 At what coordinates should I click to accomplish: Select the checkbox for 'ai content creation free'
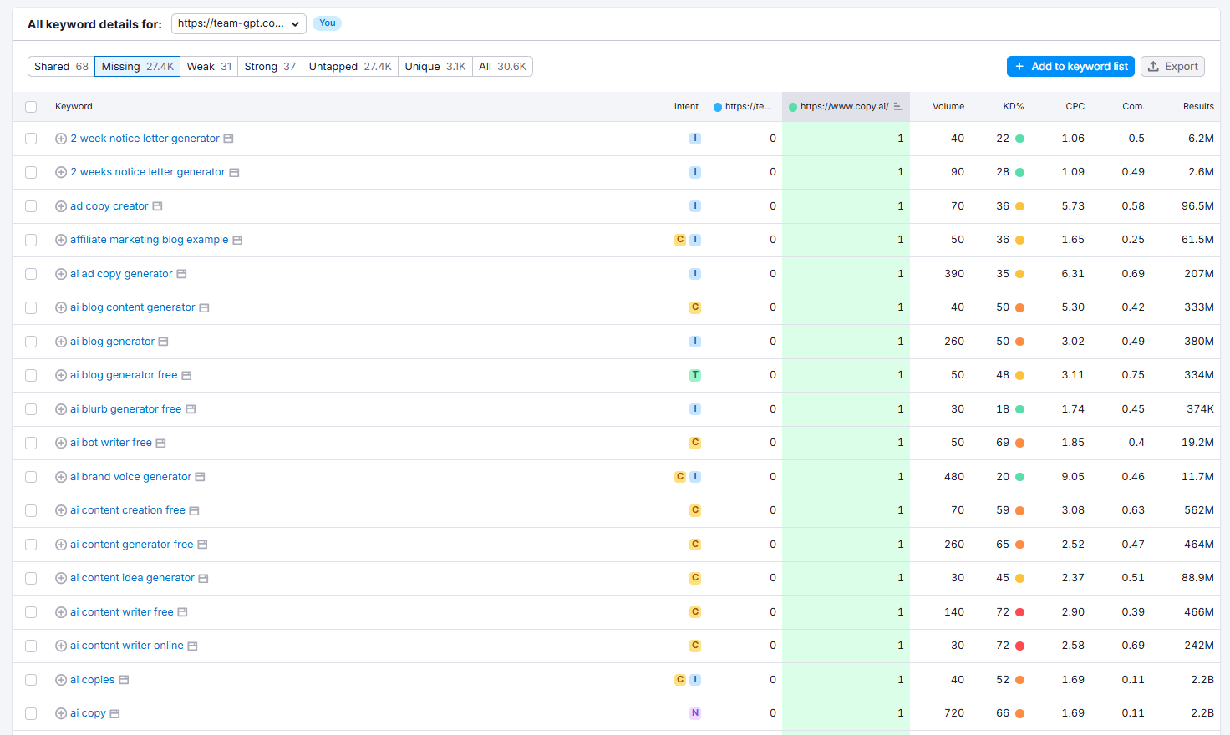tap(31, 510)
